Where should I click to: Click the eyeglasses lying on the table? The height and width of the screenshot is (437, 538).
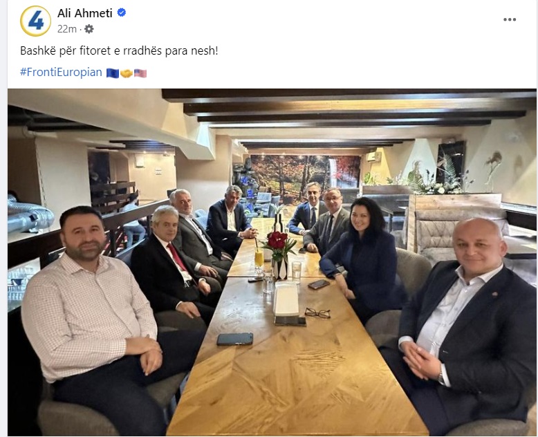[x=317, y=313]
